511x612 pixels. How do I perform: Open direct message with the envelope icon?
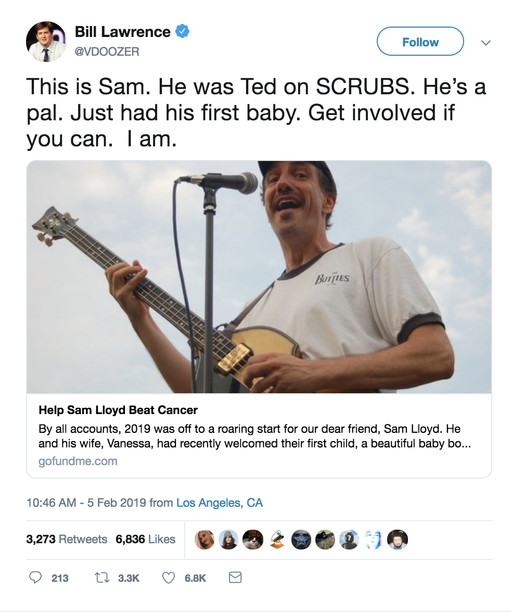tap(235, 578)
